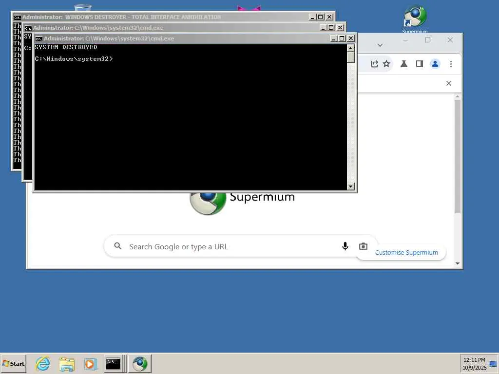
Task: Click the share page icon in Supermium toolbar
Action: (374, 64)
